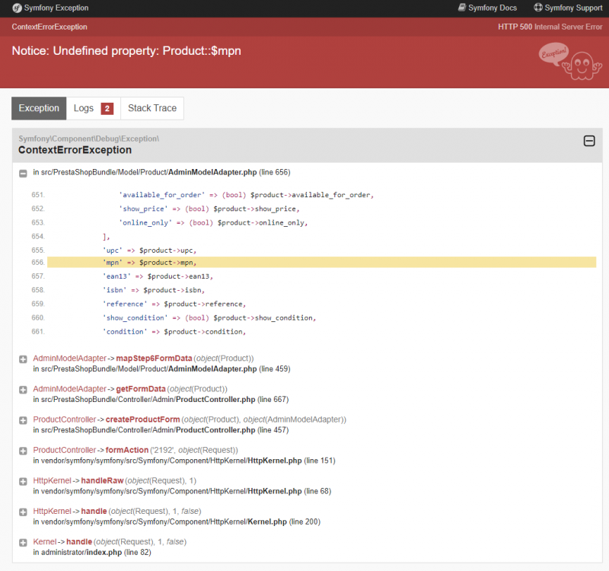Image resolution: width=609 pixels, height=571 pixels.
Task: Click code line 661 'condition' entry
Action: (x=174, y=331)
